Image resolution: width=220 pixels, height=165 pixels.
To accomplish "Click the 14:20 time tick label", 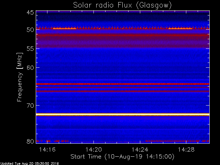I will (x=93, y=150).
